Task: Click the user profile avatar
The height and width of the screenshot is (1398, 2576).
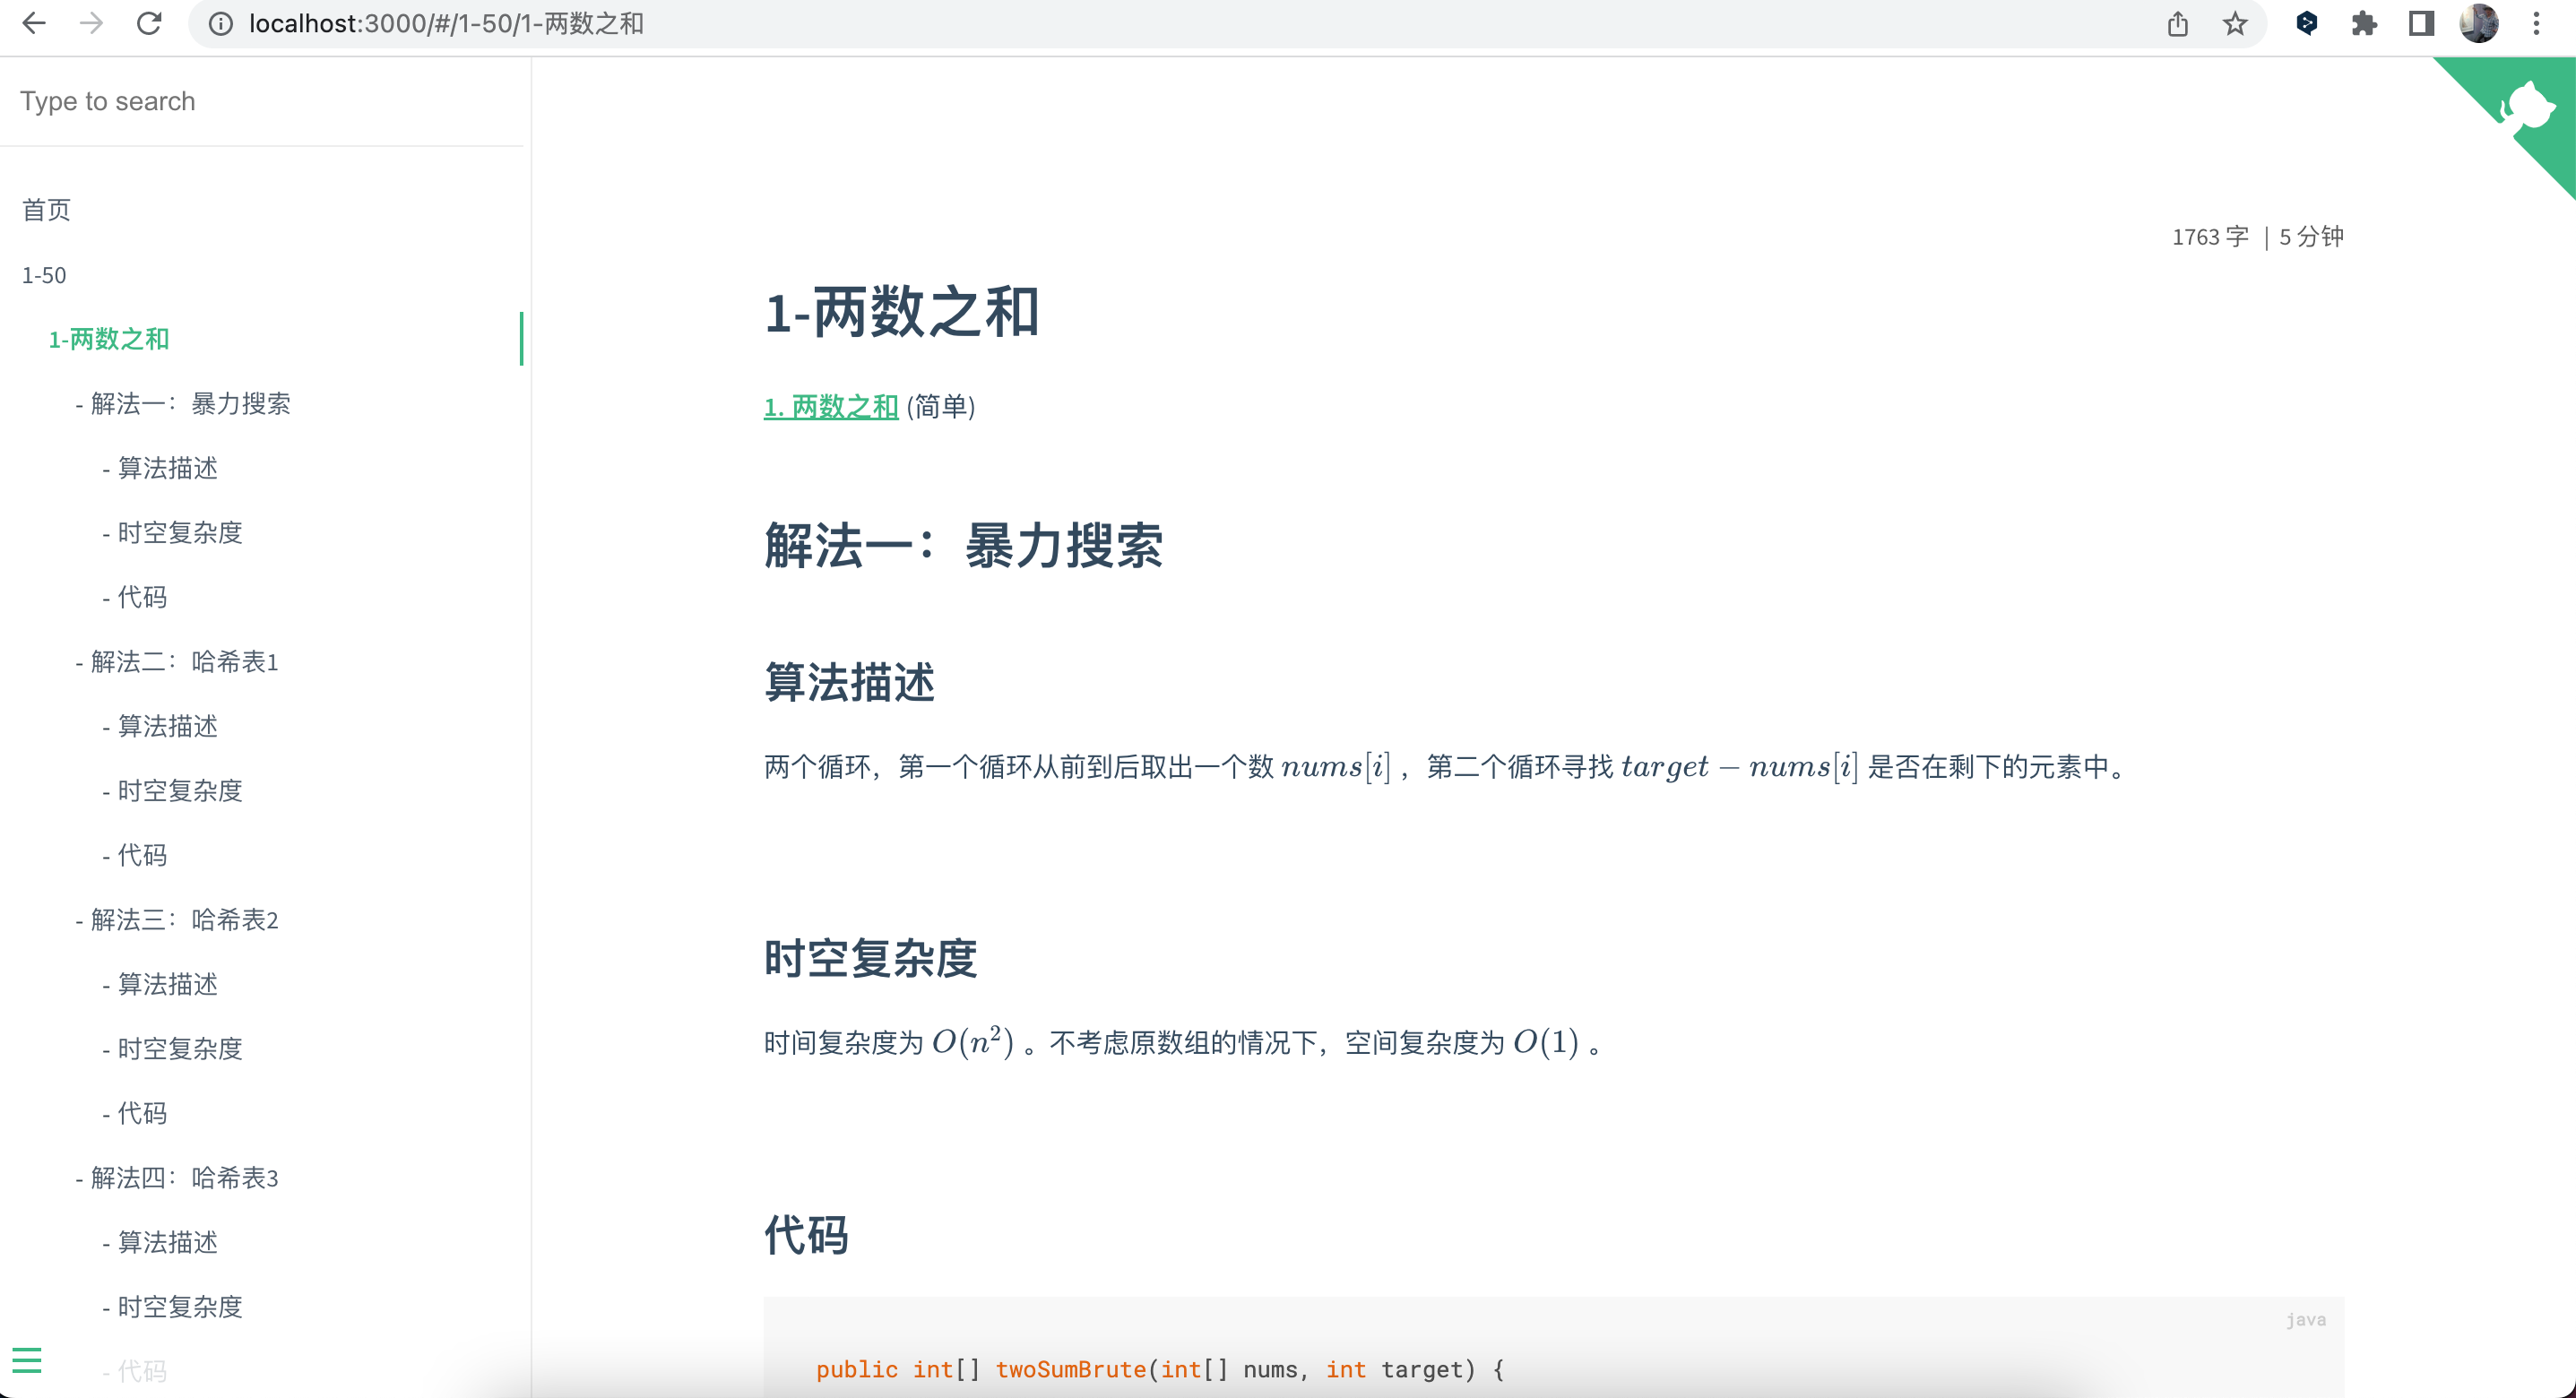Action: (x=2479, y=23)
